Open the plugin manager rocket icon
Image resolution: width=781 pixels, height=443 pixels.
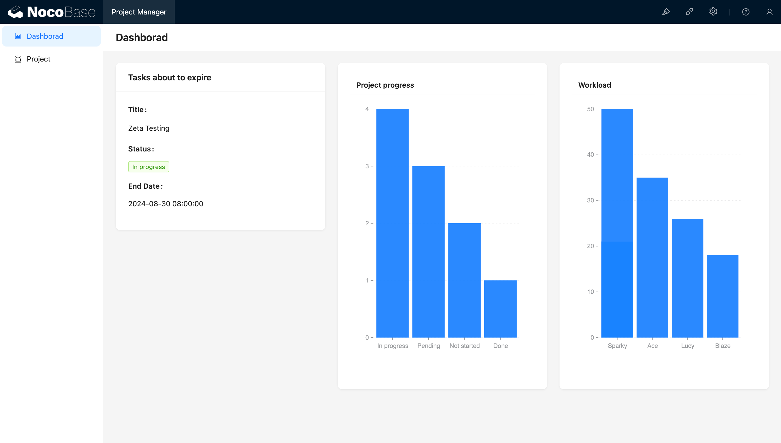pos(690,12)
